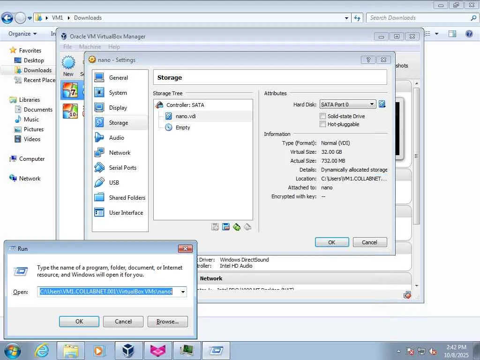Click New machine icon in VirtualBox Manager
The width and height of the screenshot is (480, 360).
click(68, 66)
